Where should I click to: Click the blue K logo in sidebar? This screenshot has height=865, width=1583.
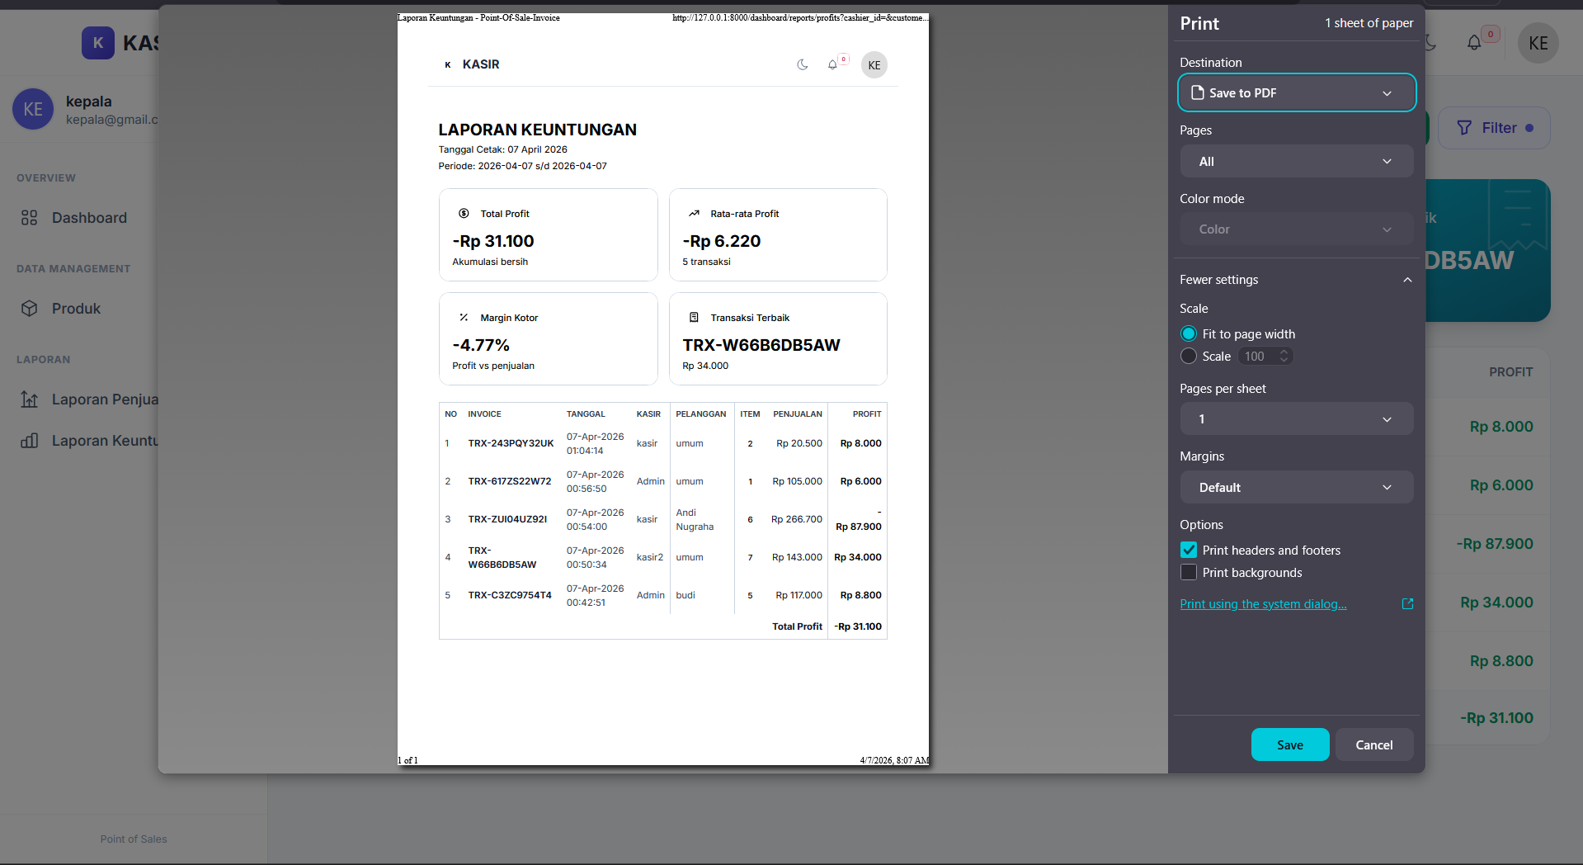tap(98, 43)
